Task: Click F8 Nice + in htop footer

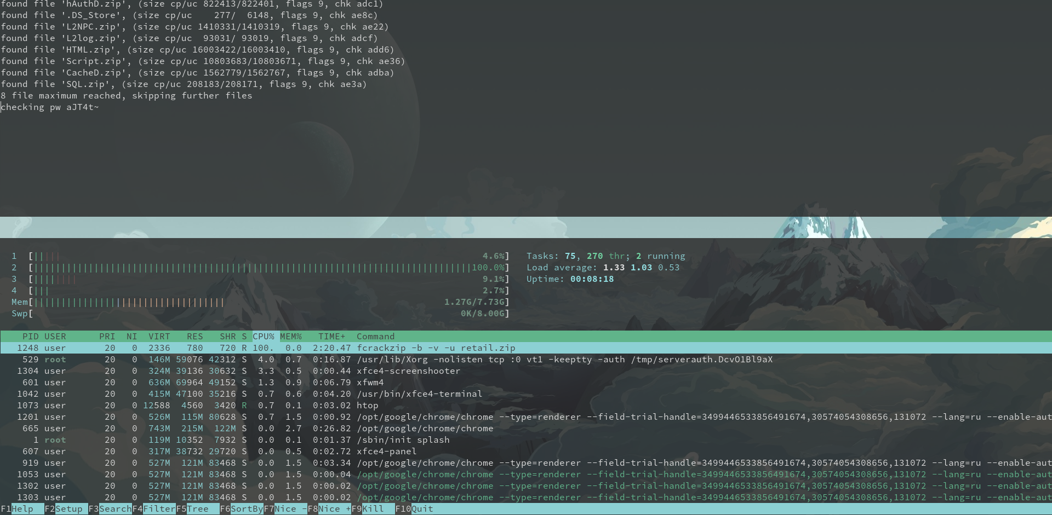Action: pyautogui.click(x=329, y=509)
